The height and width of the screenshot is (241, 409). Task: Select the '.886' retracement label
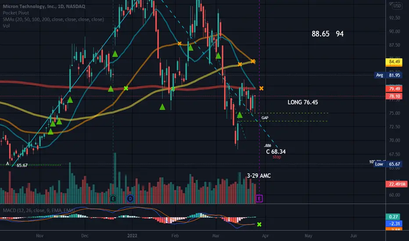click(x=267, y=145)
